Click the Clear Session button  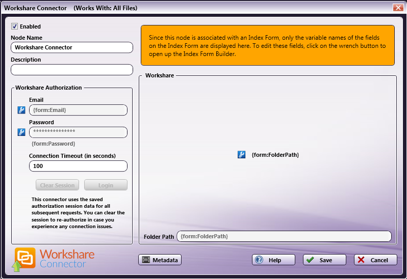57,185
